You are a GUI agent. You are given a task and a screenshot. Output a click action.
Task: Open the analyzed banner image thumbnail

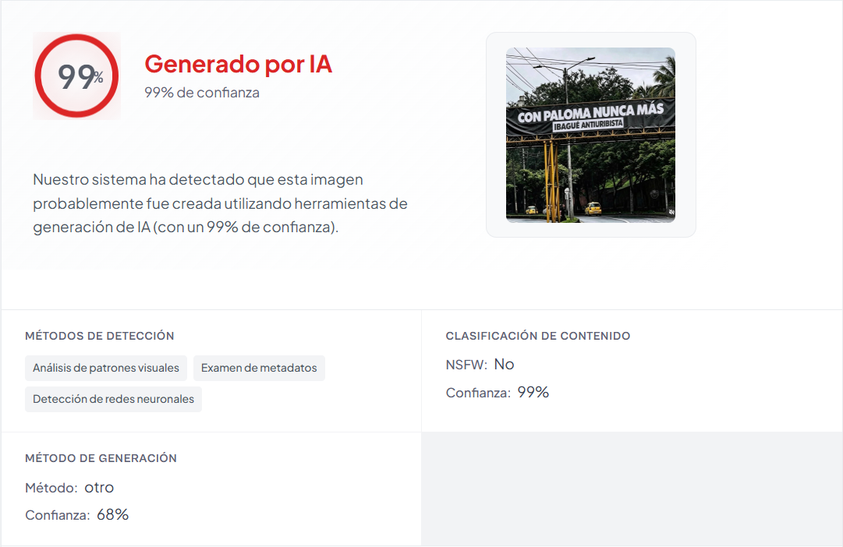coord(590,135)
